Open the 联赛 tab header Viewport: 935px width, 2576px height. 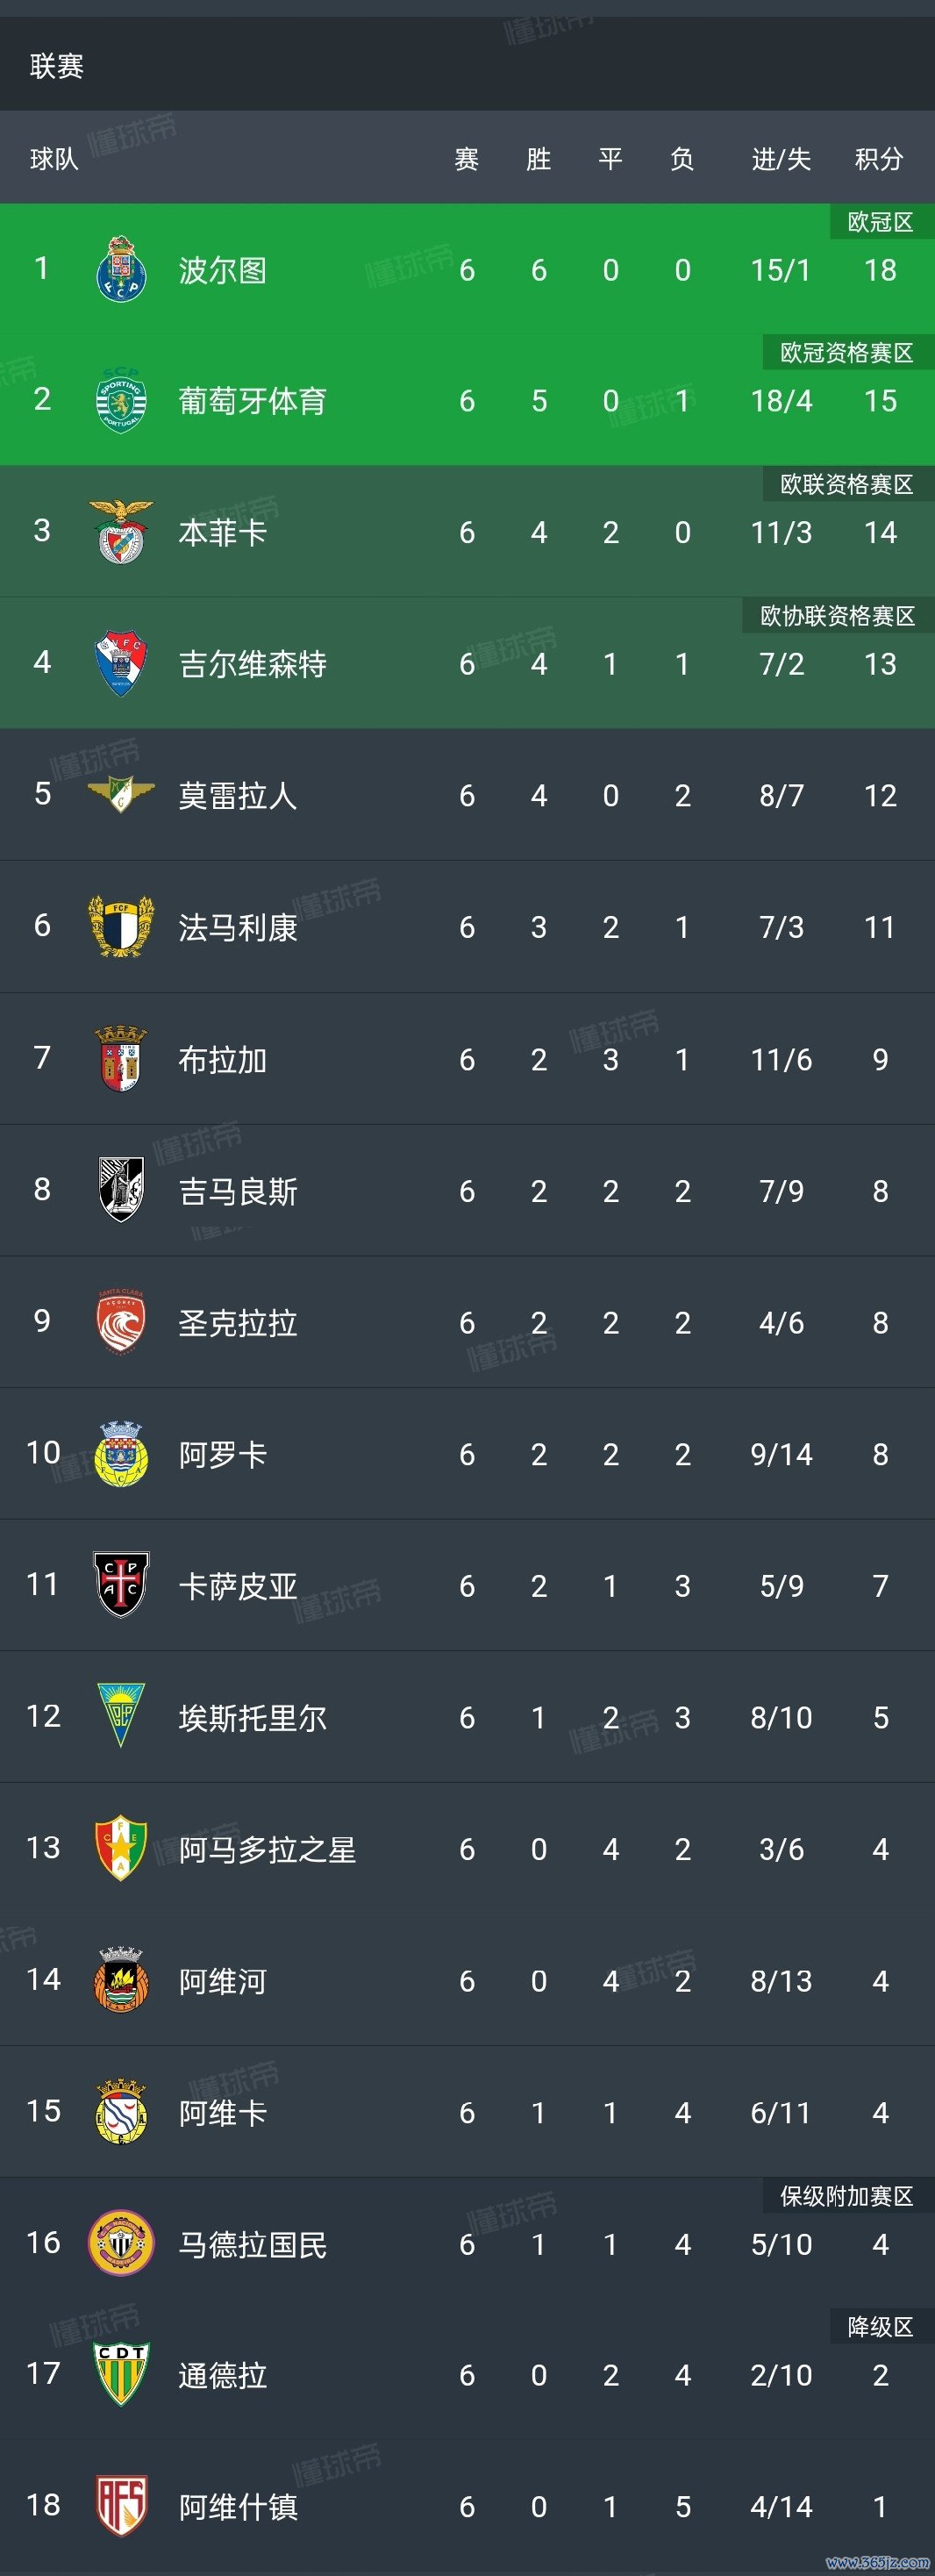57,66
